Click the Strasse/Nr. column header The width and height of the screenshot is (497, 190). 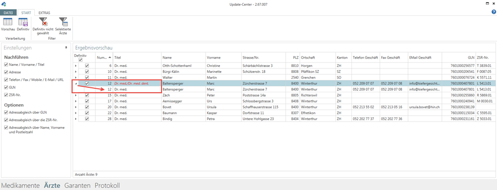pyautogui.click(x=263, y=58)
